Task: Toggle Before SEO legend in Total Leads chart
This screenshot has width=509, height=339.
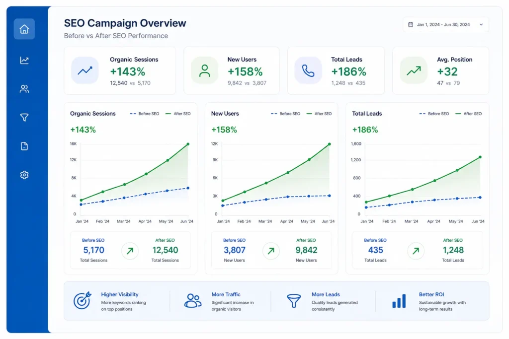Action: point(434,114)
